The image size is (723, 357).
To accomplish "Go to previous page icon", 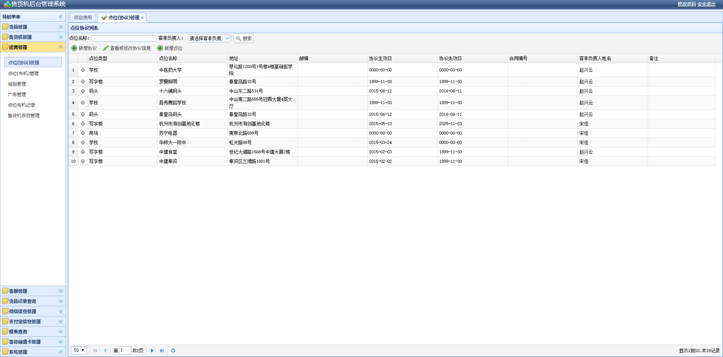I will click(105, 351).
